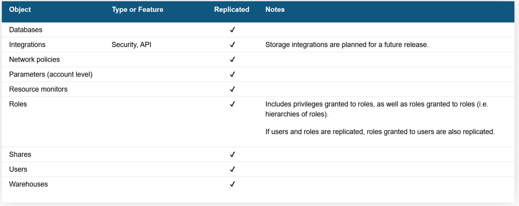The image size is (519, 206).
Task: Click the Replicated column header
Action: click(x=231, y=9)
